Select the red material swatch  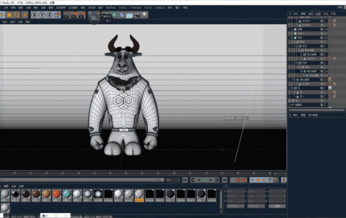pos(56,194)
